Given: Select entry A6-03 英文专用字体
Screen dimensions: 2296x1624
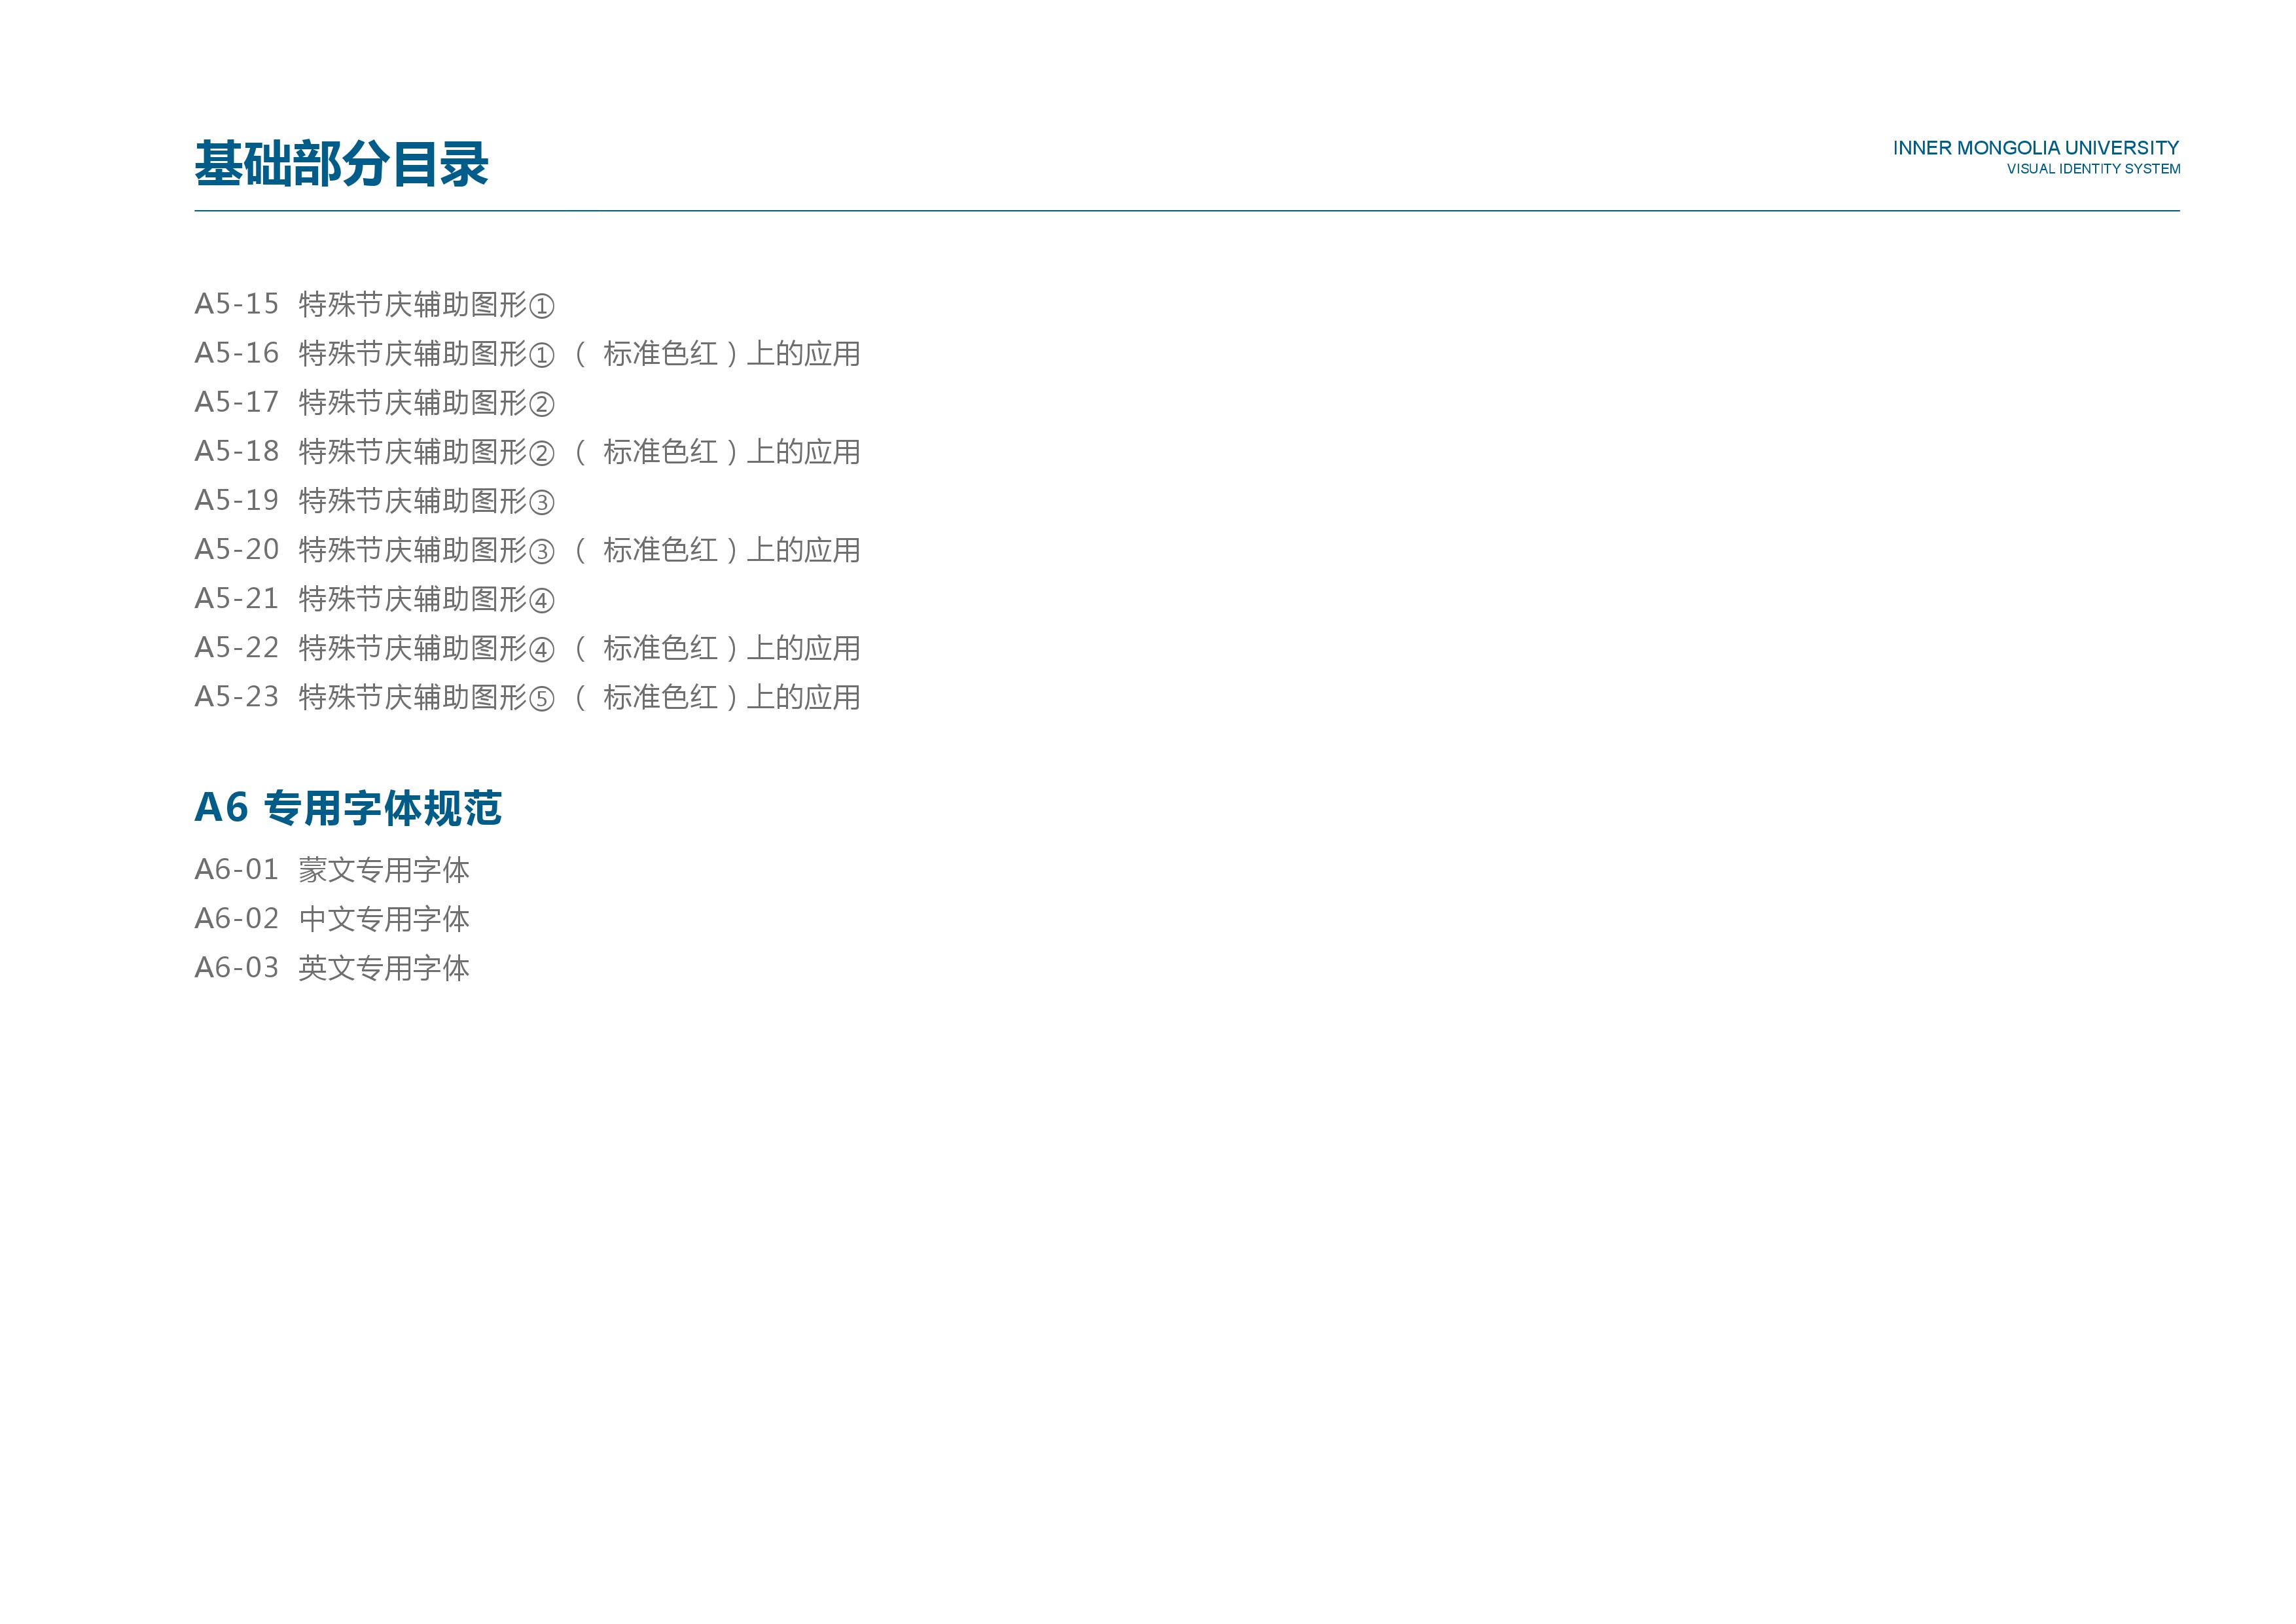Looking at the screenshot, I should pos(332,967).
